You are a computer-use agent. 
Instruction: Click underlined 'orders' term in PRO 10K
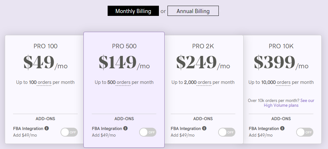pyautogui.click(x=283, y=82)
